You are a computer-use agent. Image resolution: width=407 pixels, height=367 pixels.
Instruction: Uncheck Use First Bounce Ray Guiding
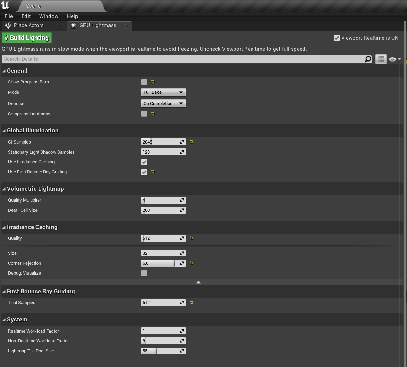(144, 172)
